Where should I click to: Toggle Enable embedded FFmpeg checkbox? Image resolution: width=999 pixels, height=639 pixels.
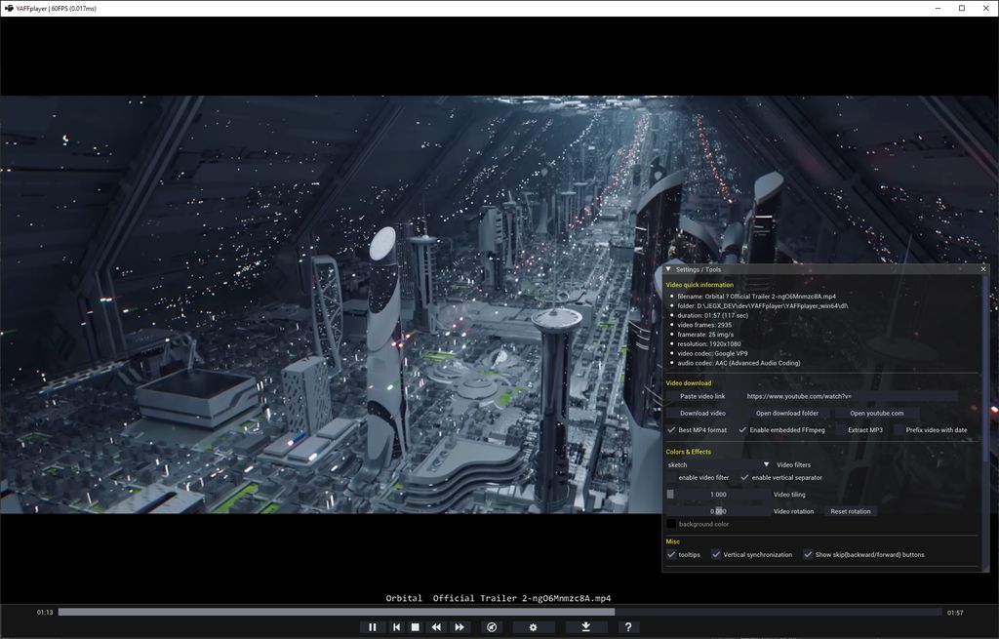[x=742, y=430]
